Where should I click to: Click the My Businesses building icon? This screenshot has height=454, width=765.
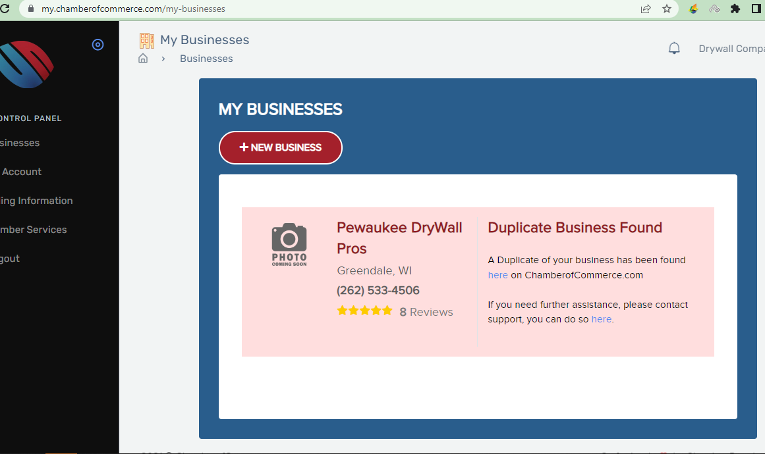point(146,40)
